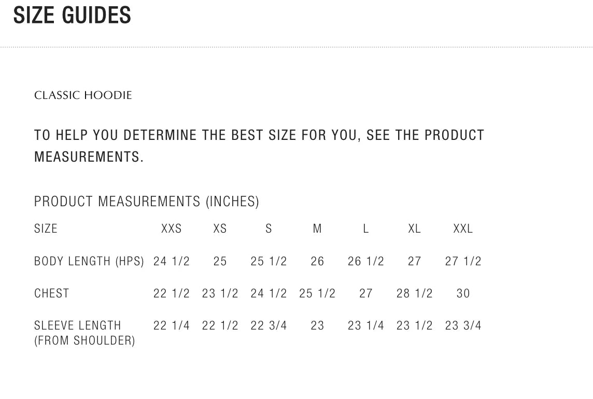Click the XXS body length value 24 1/2

(172, 261)
